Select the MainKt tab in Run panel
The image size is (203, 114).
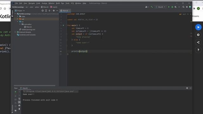(25, 88)
